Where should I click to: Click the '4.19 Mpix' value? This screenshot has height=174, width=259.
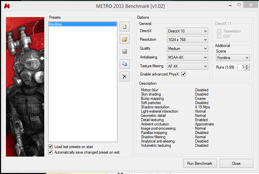click(x=202, y=107)
